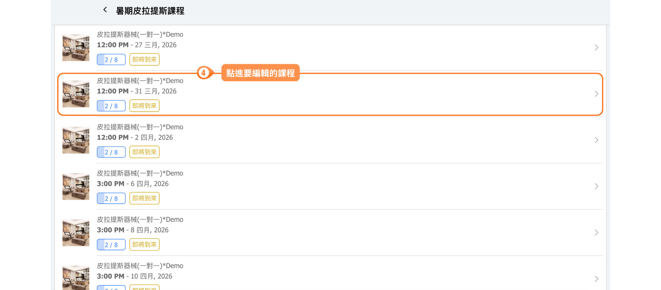Select the 3:00 PM - 8 四月, 2026 class
Image resolution: width=661 pixels, height=290 pixels.
[133, 230]
